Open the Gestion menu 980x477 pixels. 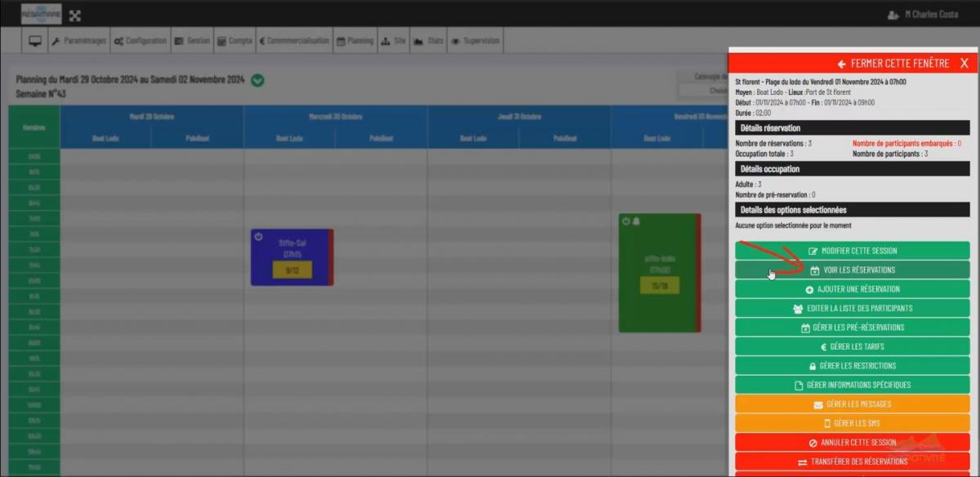pos(192,41)
